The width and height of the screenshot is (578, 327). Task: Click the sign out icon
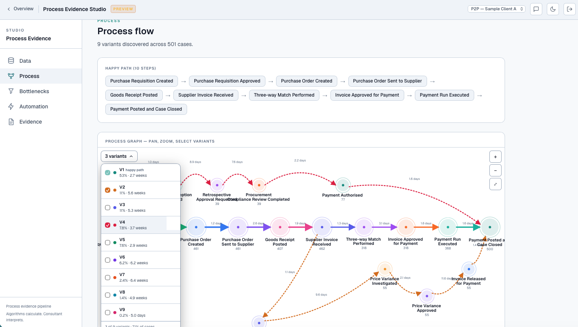point(570,9)
